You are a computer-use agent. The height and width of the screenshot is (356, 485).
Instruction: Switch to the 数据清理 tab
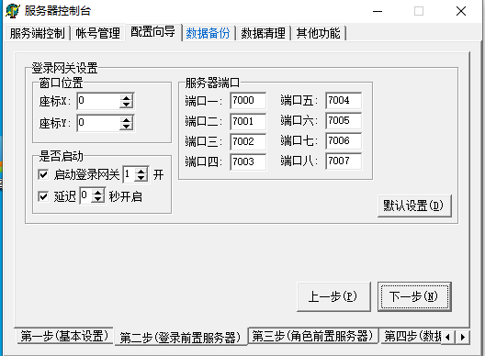pyautogui.click(x=263, y=33)
